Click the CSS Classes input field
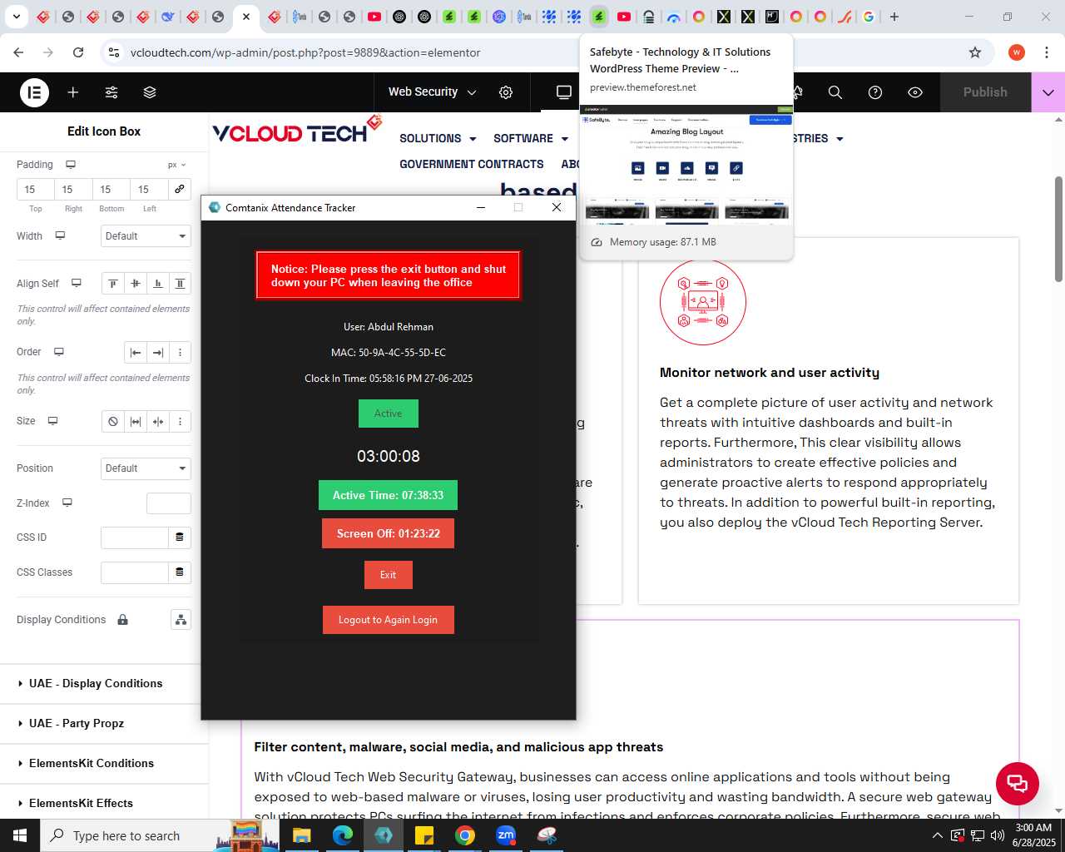This screenshot has height=852, width=1065. 135,572
